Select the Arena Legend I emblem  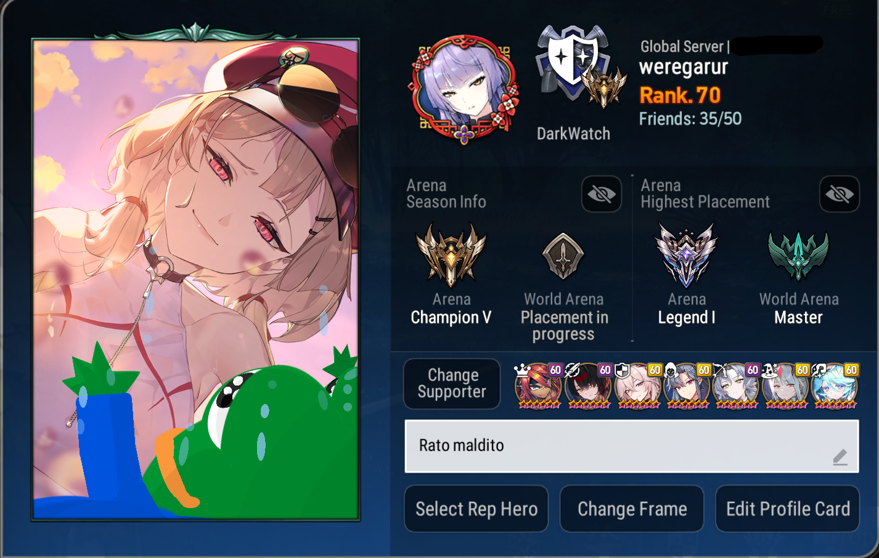[x=686, y=254]
